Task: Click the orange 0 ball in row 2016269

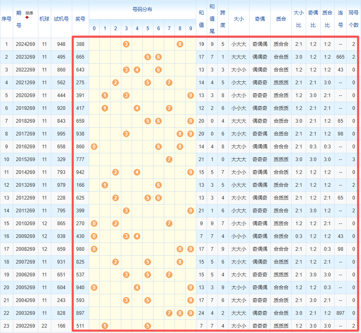Action: 94,147
